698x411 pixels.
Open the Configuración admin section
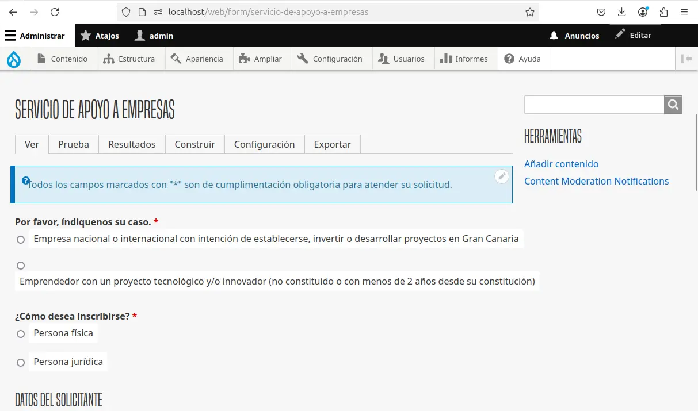(x=331, y=58)
